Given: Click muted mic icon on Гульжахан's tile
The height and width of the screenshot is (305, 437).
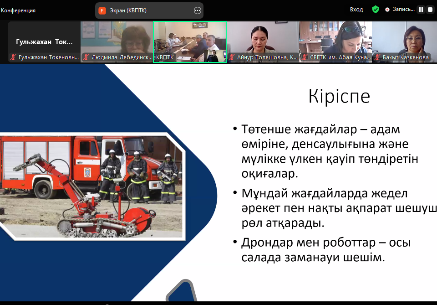Looking at the screenshot, I should (13, 57).
